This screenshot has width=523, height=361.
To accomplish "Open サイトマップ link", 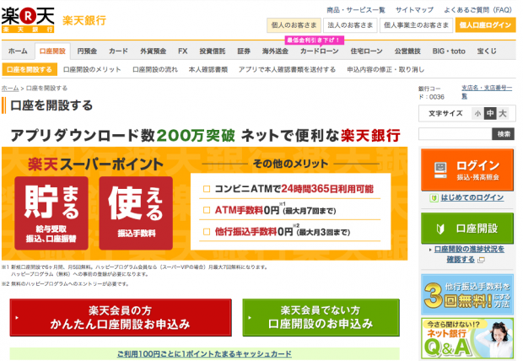I will coord(414,10).
